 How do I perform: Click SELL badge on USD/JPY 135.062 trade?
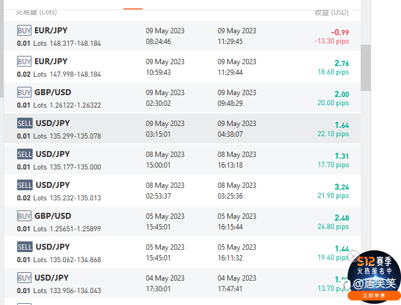pos(25,247)
